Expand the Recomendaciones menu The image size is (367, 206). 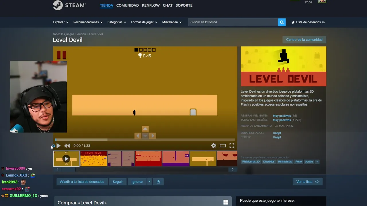88,22
